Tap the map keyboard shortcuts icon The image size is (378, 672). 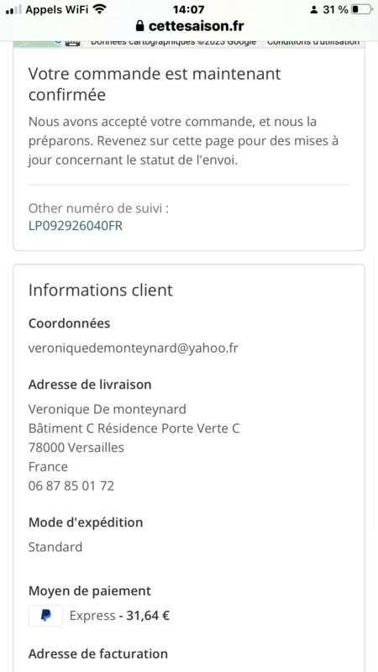click(x=73, y=43)
